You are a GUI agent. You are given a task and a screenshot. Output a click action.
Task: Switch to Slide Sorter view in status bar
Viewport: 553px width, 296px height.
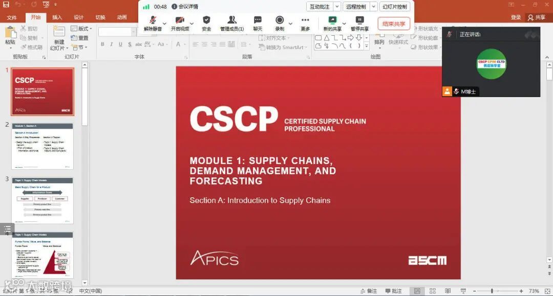tap(432, 291)
